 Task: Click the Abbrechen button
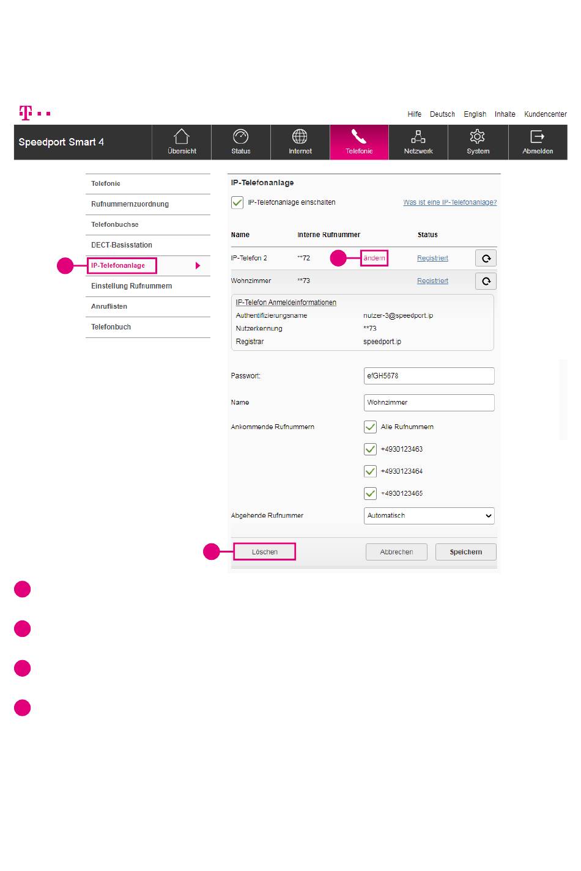tap(396, 552)
